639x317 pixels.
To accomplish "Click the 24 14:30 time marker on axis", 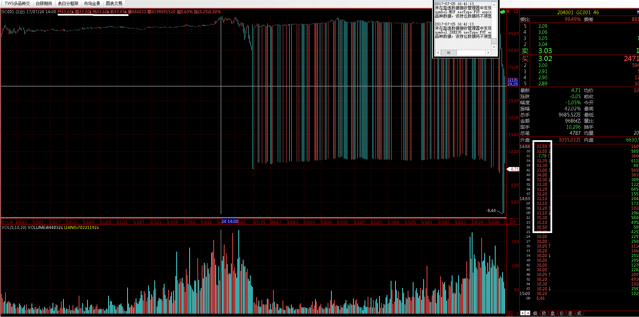I will 230,221.
